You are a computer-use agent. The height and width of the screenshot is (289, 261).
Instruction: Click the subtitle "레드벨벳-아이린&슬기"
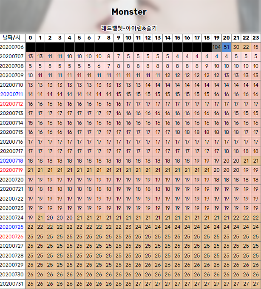(x=129, y=28)
